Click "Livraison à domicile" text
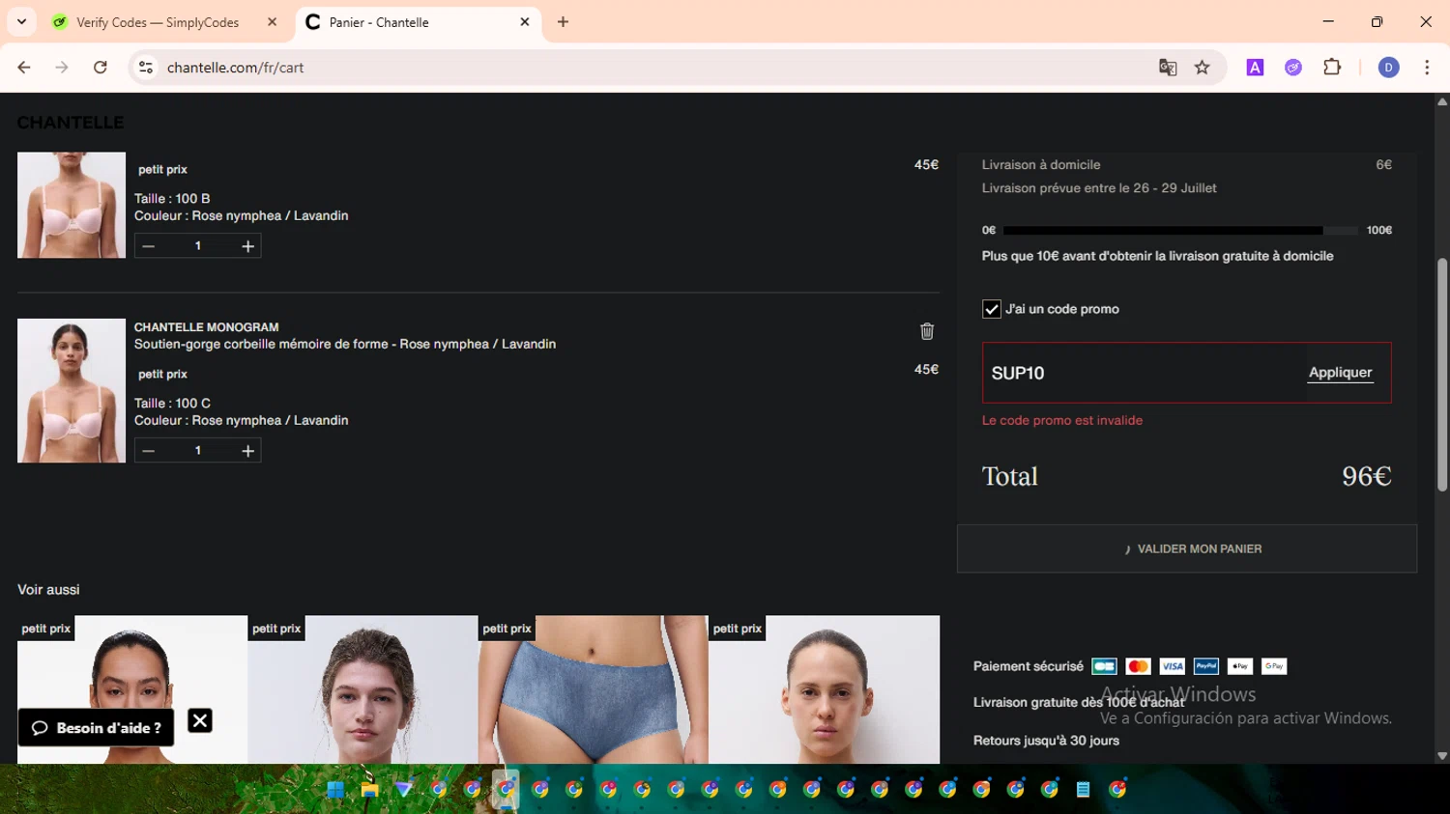 tap(1041, 165)
